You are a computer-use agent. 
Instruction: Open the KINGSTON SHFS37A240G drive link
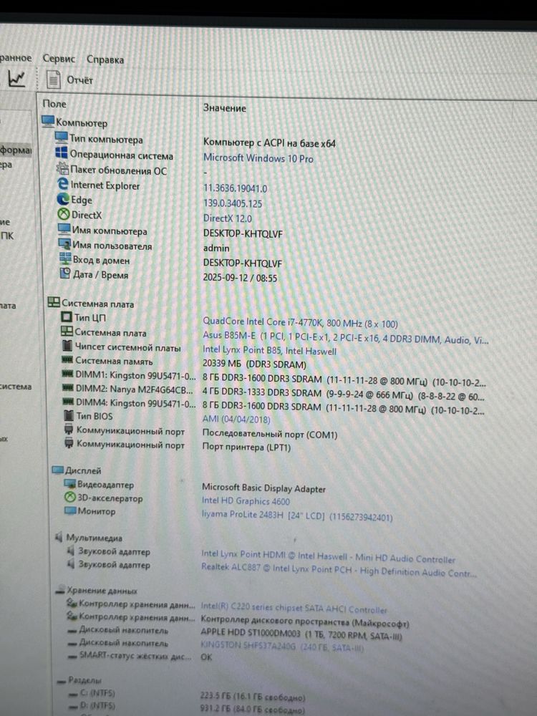282,646
